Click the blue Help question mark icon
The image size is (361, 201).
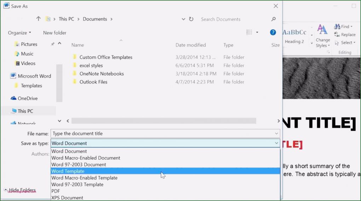273,32
